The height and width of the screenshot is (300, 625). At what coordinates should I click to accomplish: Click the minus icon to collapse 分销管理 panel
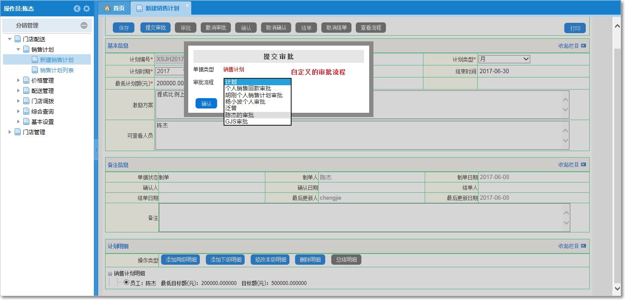pyautogui.click(x=84, y=26)
